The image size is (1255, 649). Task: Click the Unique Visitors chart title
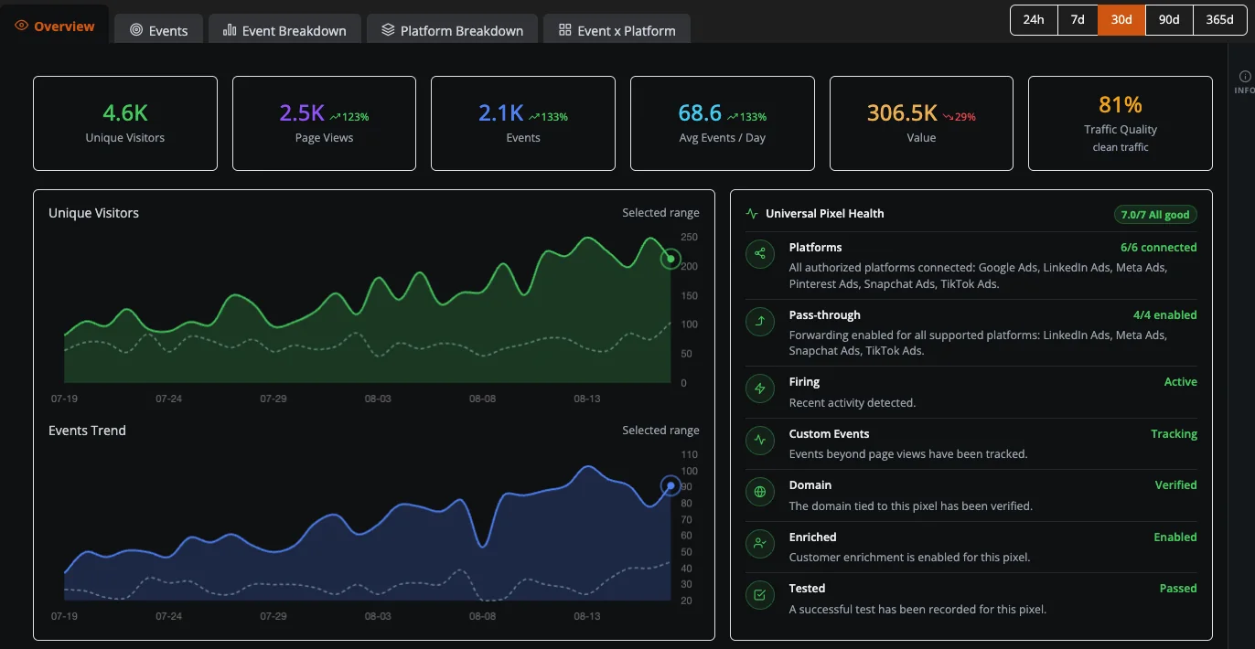[x=93, y=213]
